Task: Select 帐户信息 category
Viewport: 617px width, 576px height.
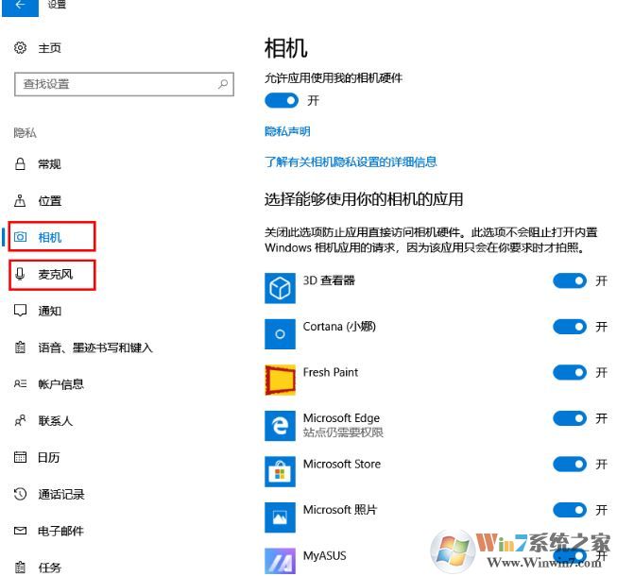Action: (61, 383)
